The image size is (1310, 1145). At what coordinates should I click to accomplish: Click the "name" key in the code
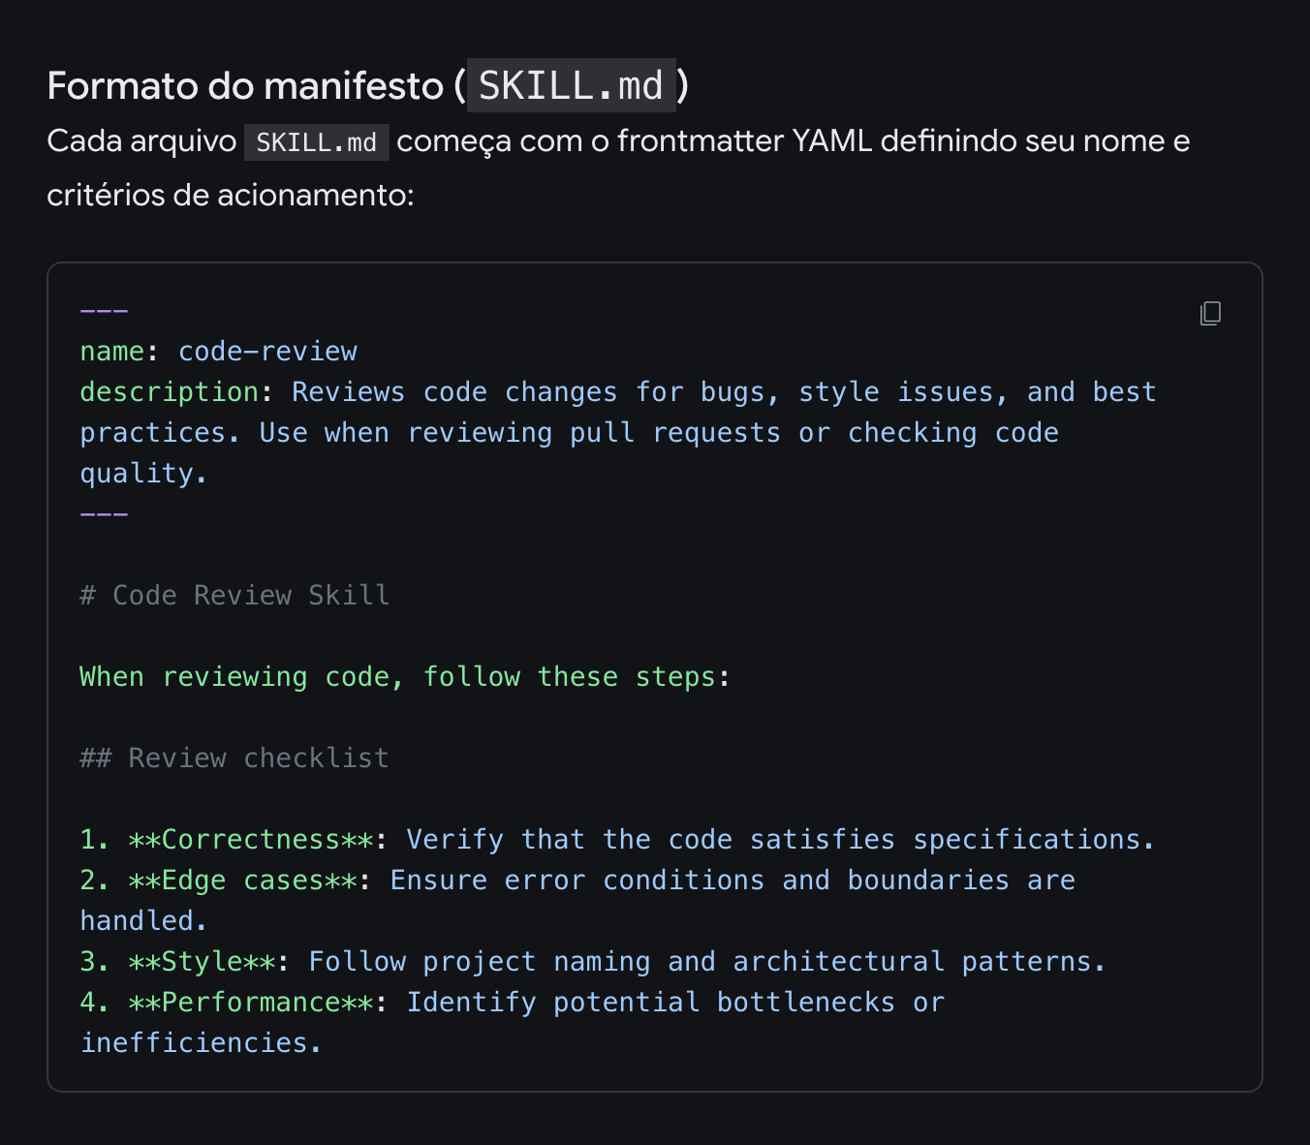pyautogui.click(x=112, y=351)
